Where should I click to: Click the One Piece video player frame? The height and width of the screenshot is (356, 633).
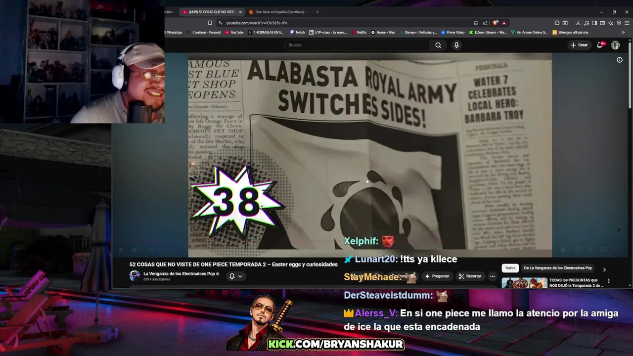pyautogui.click(x=370, y=155)
